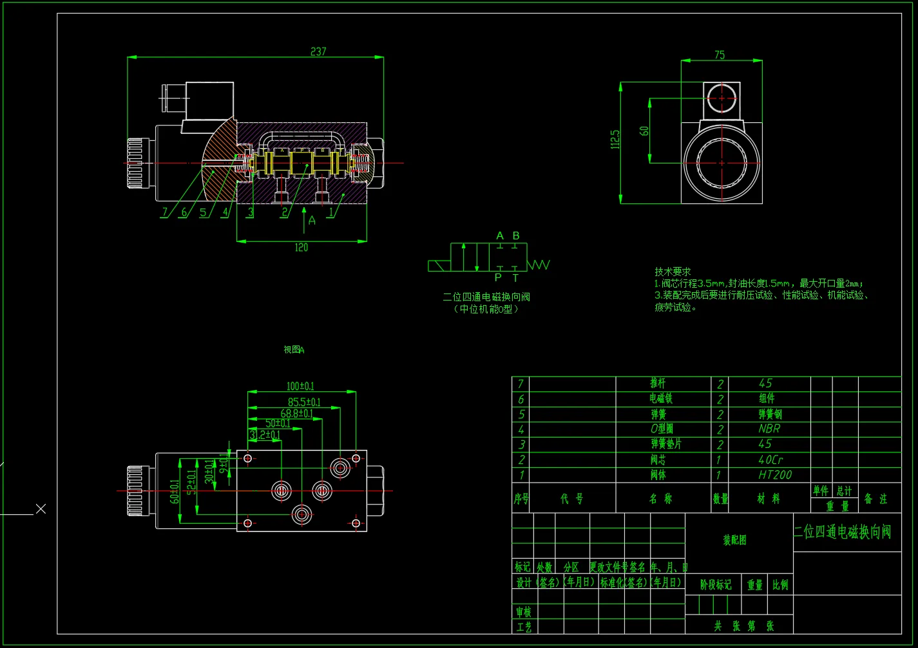The image size is (918, 648).
Task: Select the overall length dimension '237'
Action: tap(318, 51)
